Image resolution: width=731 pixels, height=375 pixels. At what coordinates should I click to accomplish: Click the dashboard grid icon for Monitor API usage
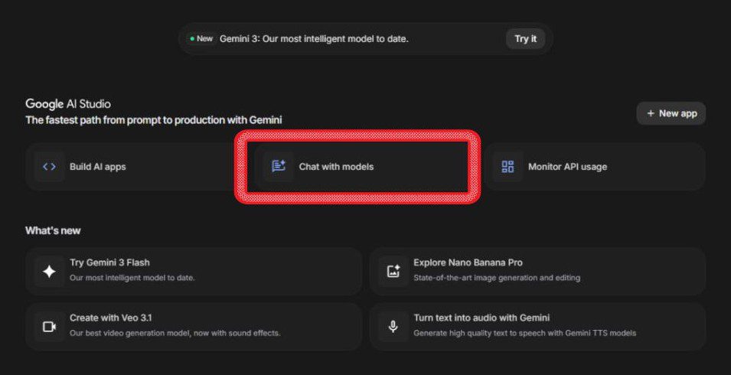click(507, 167)
